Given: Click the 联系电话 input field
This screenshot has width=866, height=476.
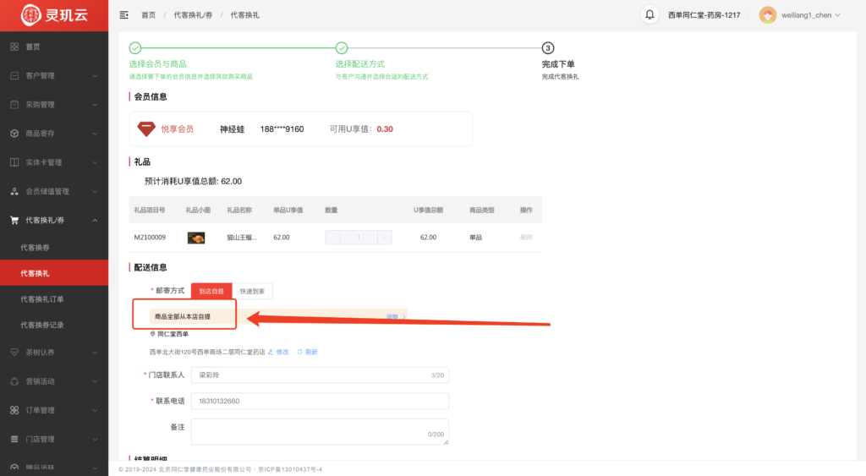Looking at the screenshot, I should (x=320, y=401).
